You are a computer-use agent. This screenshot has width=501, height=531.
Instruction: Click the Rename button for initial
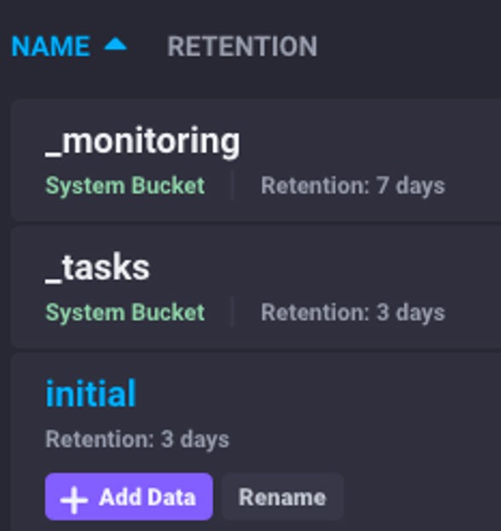(282, 497)
